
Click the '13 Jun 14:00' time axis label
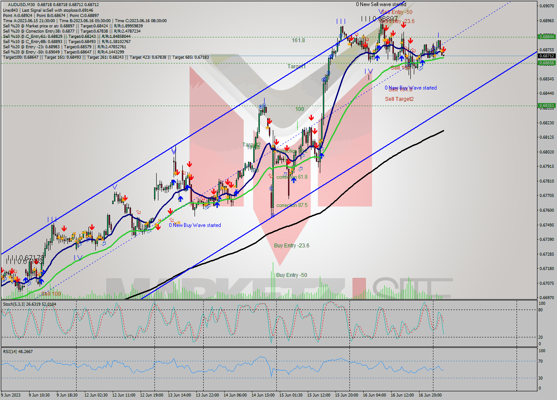click(x=180, y=395)
